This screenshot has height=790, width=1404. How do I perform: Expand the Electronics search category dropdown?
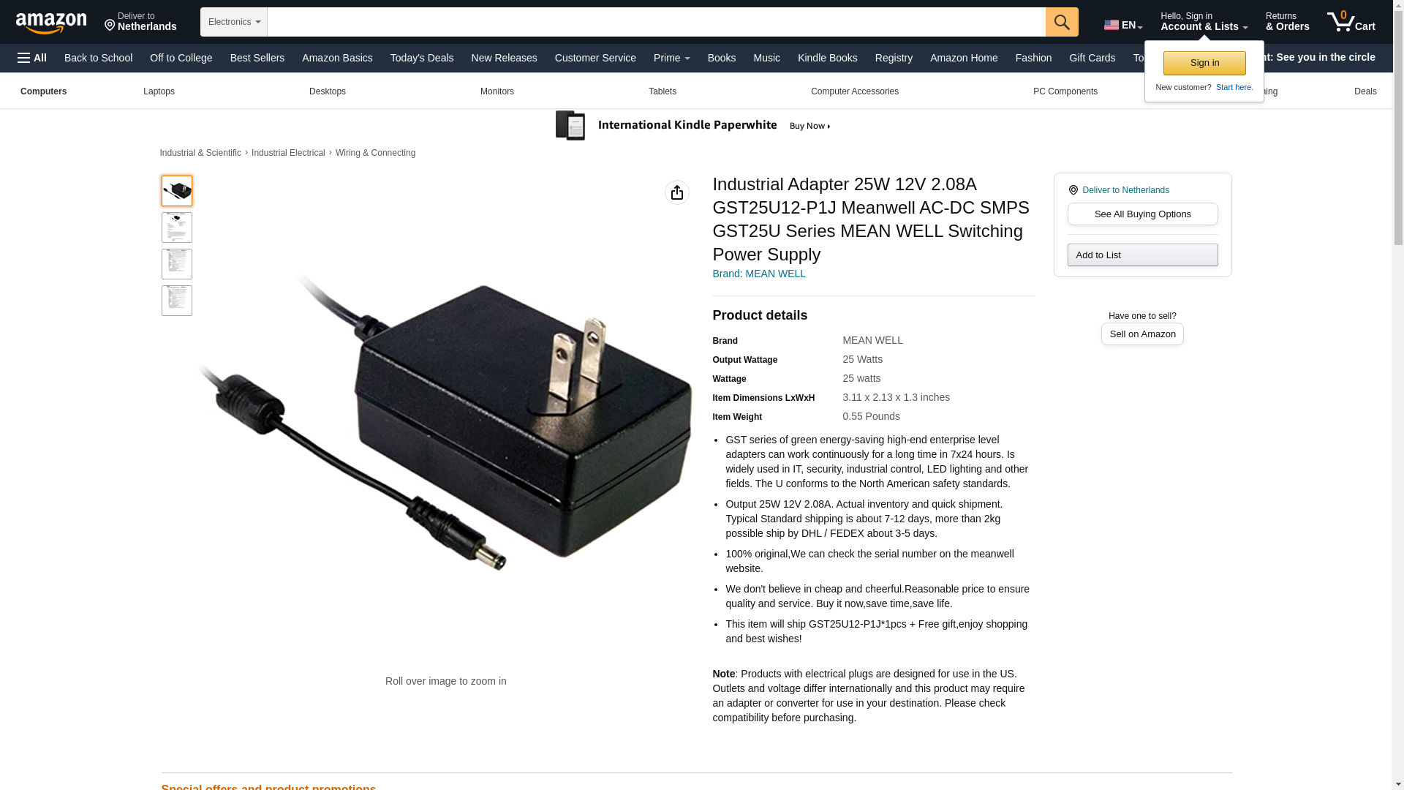(234, 22)
